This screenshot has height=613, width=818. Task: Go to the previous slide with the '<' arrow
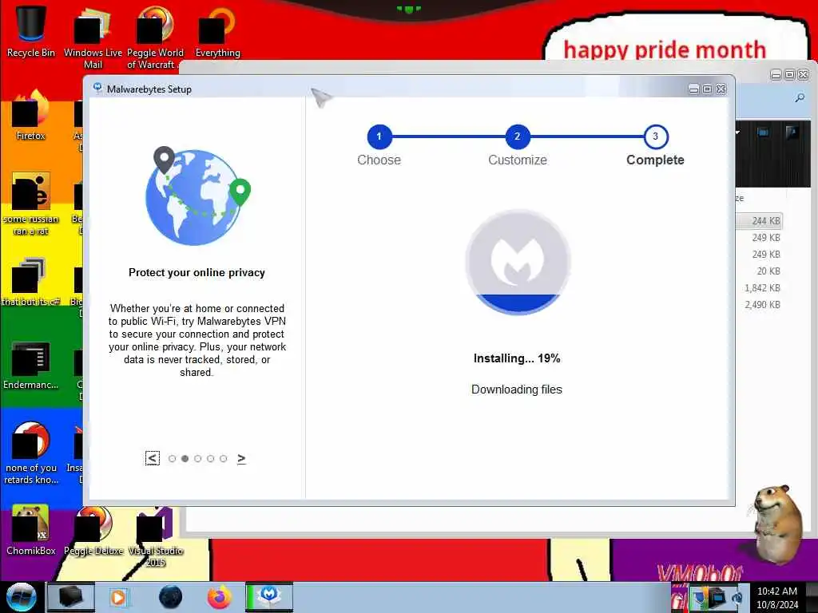point(153,458)
